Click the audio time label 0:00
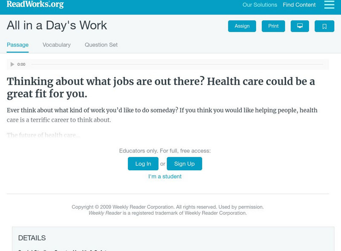The image size is (341, 251). [x=21, y=64]
